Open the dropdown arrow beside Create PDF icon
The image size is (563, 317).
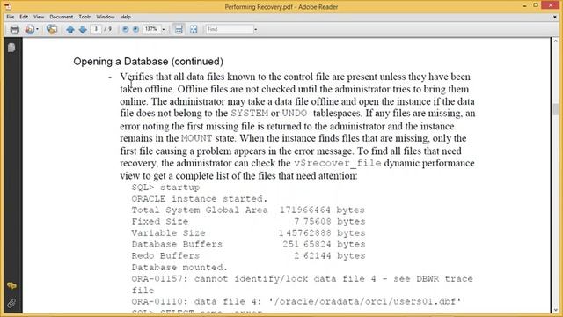point(37,29)
